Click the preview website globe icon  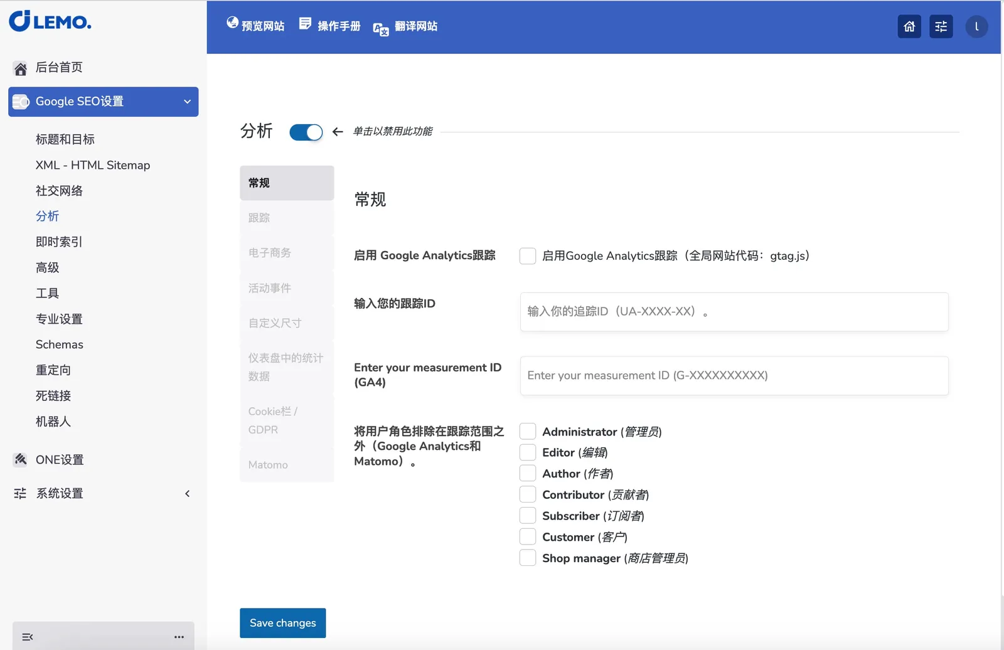[x=233, y=23]
